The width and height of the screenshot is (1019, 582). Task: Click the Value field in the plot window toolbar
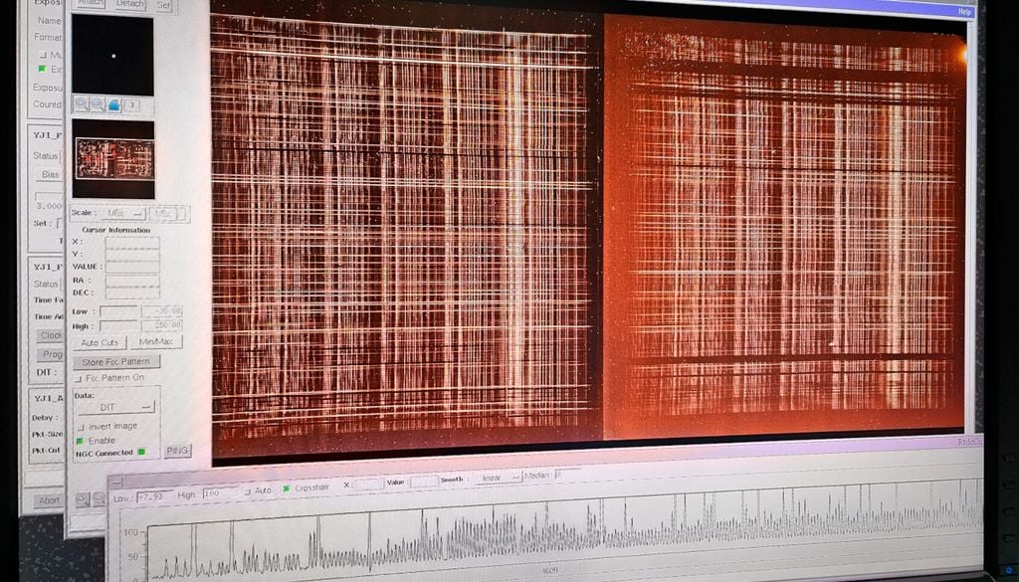pos(424,482)
